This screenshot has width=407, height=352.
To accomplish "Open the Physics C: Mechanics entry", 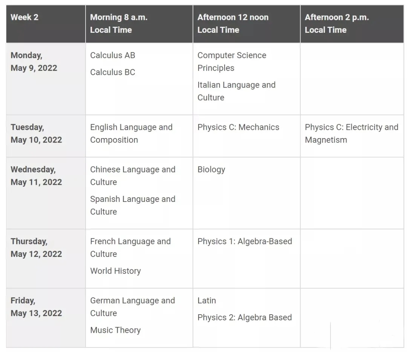I will click(x=238, y=127).
